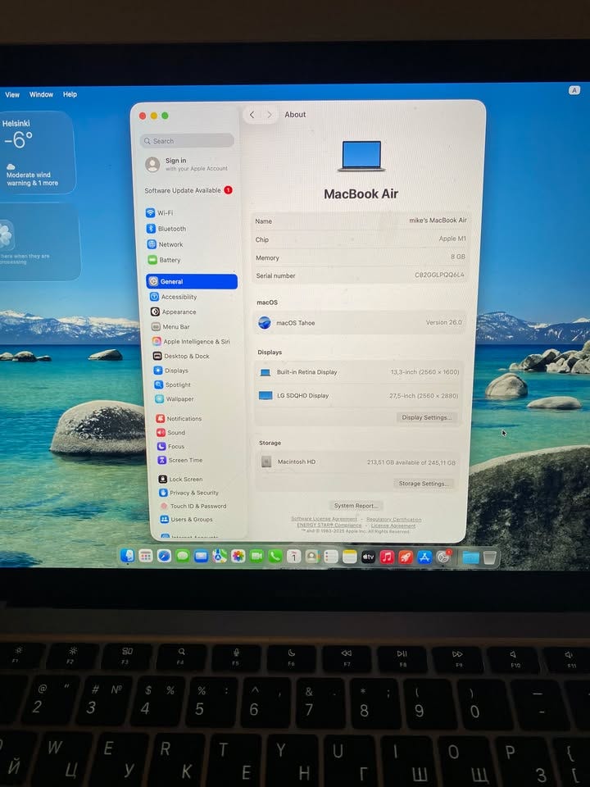Select Network in the sidebar
The image size is (590, 787).
tap(165, 244)
